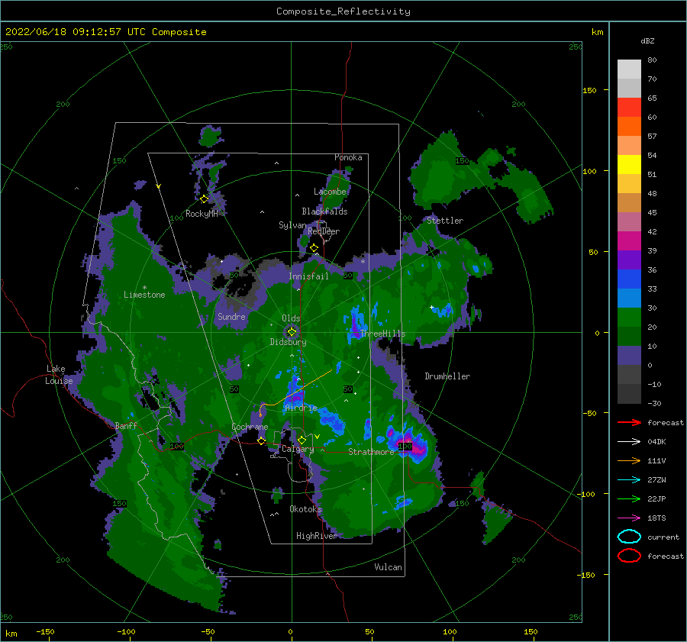Click the Lake Louise label
The height and width of the screenshot is (642, 687).
pyautogui.click(x=59, y=375)
